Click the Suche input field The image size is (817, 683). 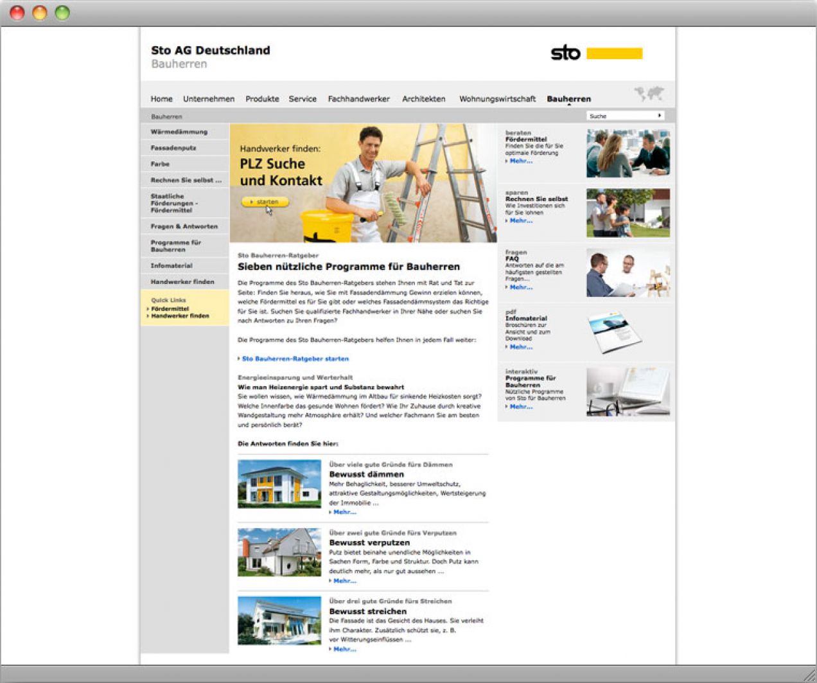(x=620, y=116)
